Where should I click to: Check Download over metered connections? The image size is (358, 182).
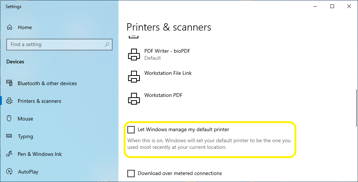coord(131,174)
